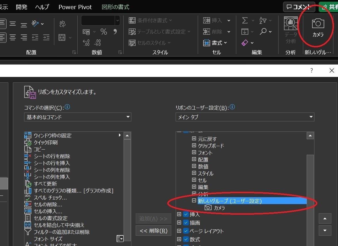Viewport: 338px width, 246px height.
Task: Click decrease indent icon
Action: 35,37
